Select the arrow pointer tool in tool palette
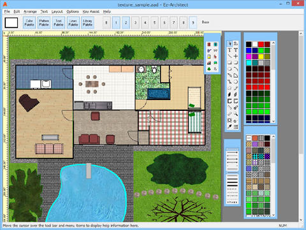Image resolution: width=306 pixels, height=230 pixels. (229, 44)
